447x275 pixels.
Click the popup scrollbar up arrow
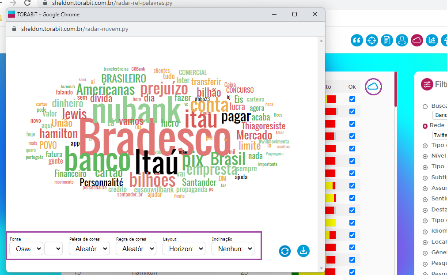321,41
